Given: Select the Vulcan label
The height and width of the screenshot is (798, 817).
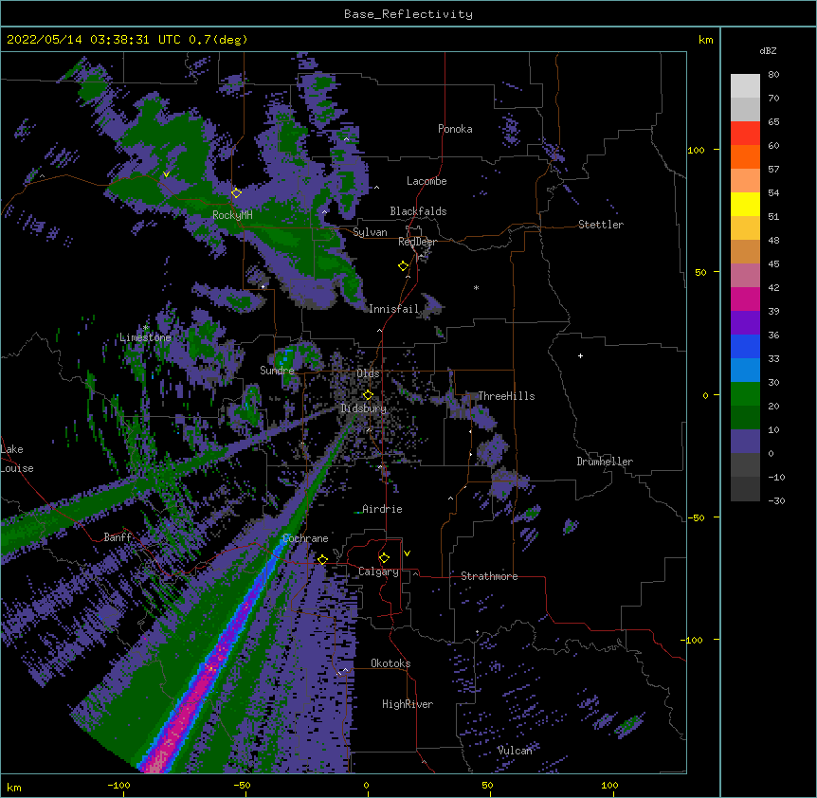Looking at the screenshot, I should click(515, 751).
